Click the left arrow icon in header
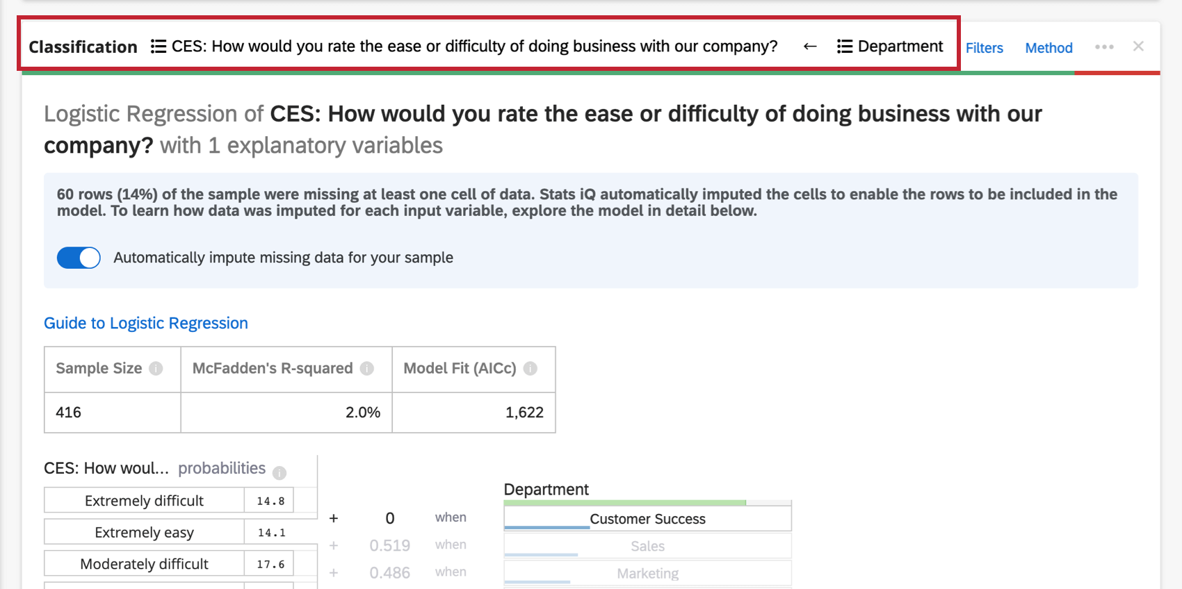1182x589 pixels. pos(810,47)
